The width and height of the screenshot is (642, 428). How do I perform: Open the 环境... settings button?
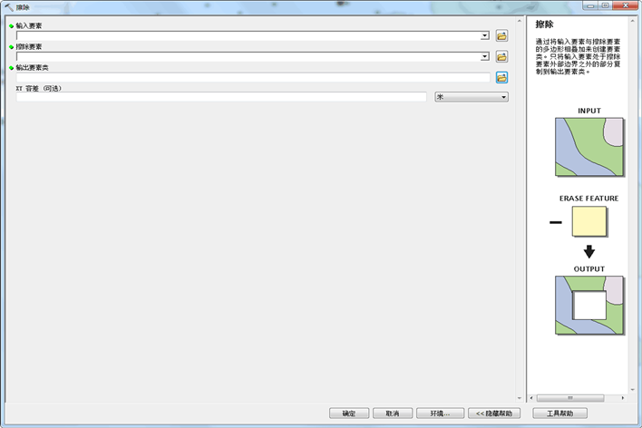coord(440,413)
